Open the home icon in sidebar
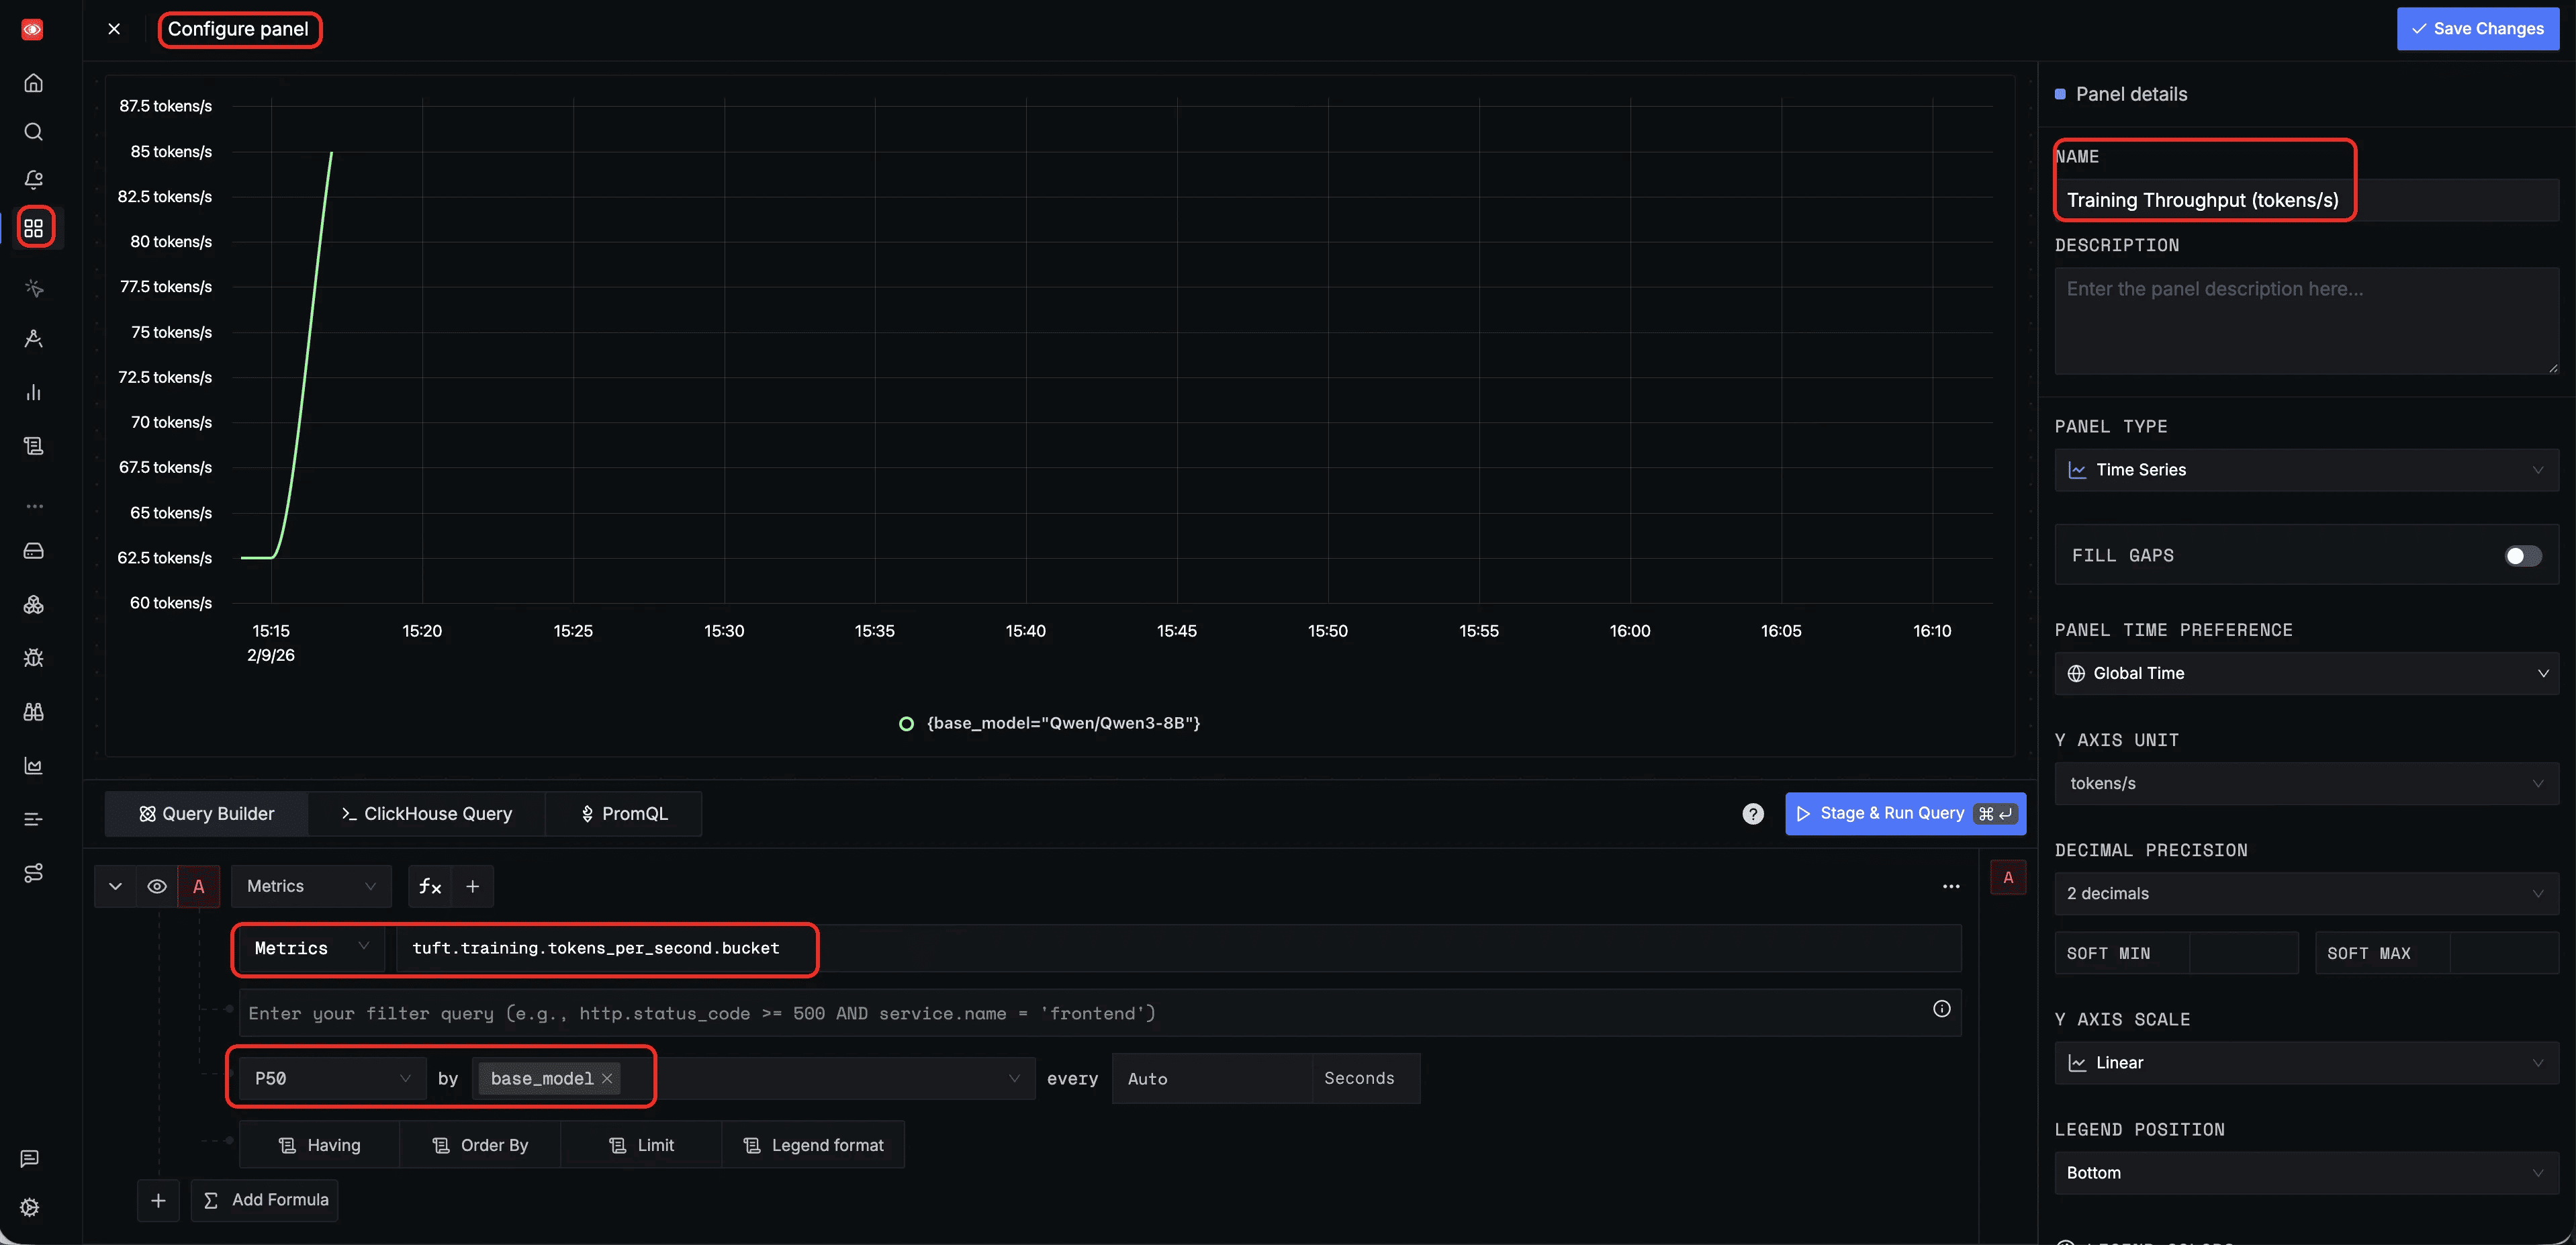Screen dimensions: 2576x1245 pos(33,83)
